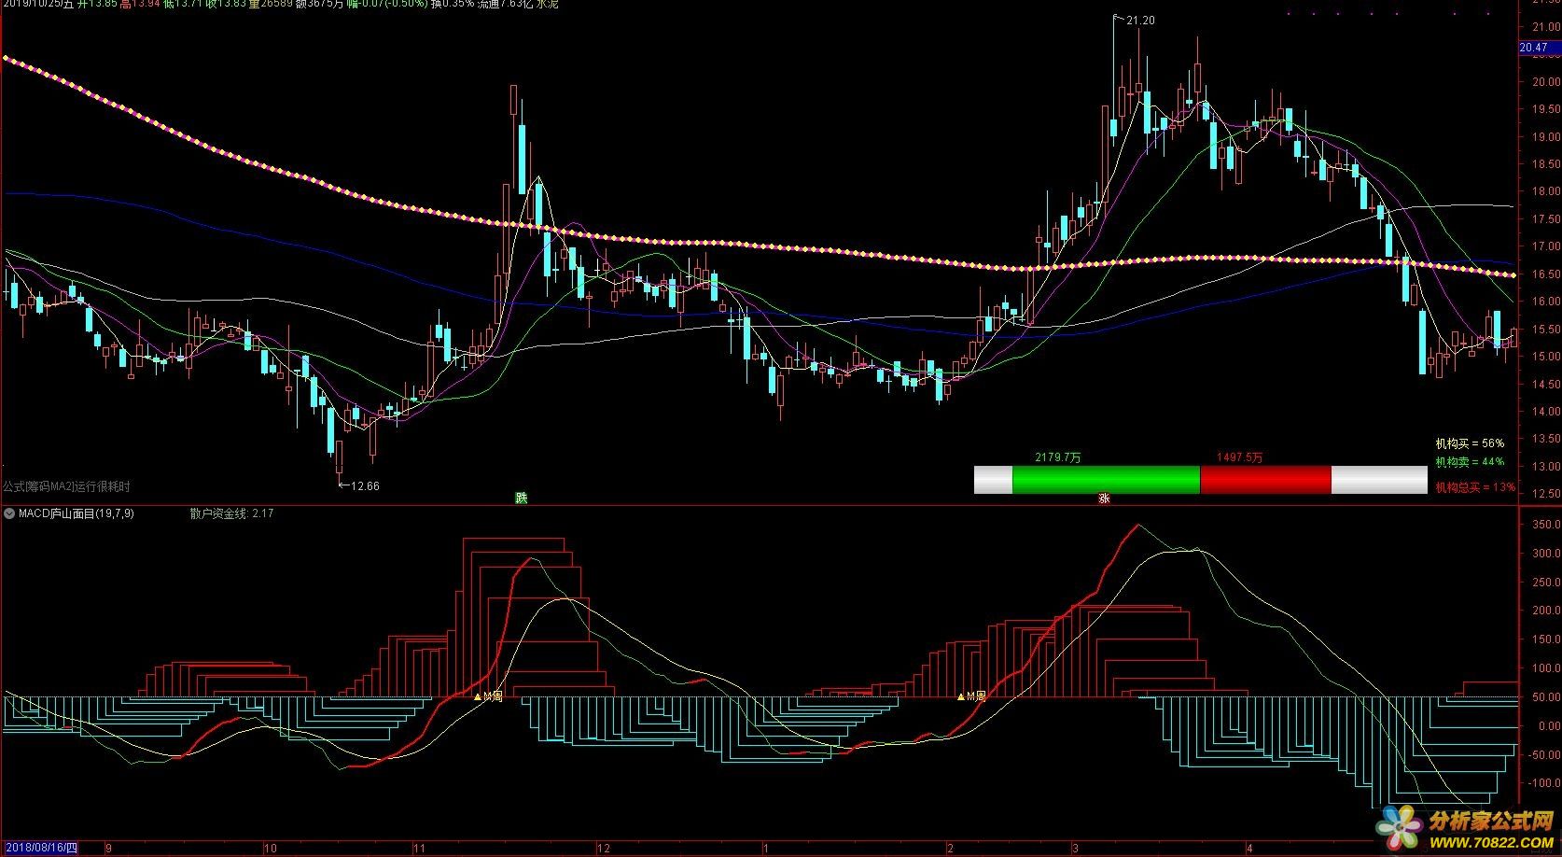Screen dimensions: 1562x857
Task: Click month 10 on the time axis
Action: click(271, 849)
